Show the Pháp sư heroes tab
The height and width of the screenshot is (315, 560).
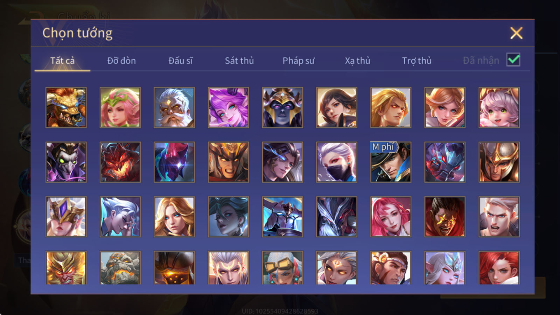pyautogui.click(x=299, y=61)
